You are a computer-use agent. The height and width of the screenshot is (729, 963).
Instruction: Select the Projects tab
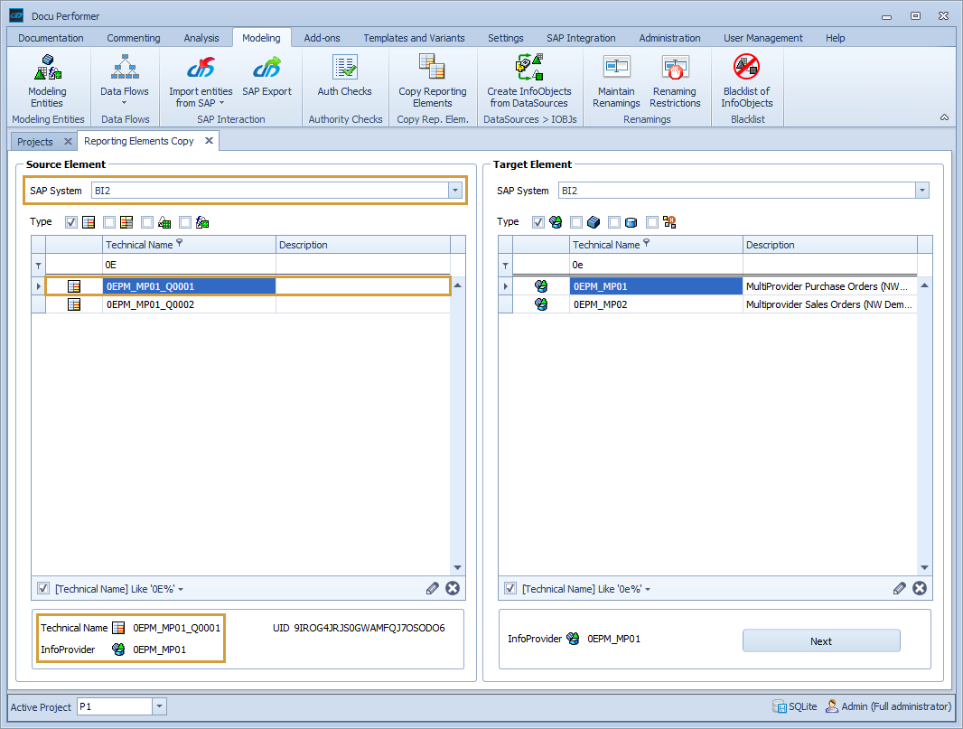pos(36,141)
